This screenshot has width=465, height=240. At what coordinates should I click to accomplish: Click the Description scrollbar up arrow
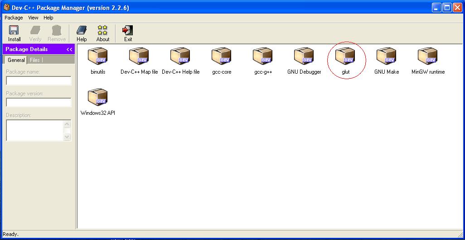click(x=67, y=124)
